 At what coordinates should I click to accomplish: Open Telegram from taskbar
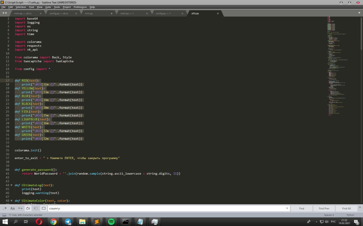(68, 222)
